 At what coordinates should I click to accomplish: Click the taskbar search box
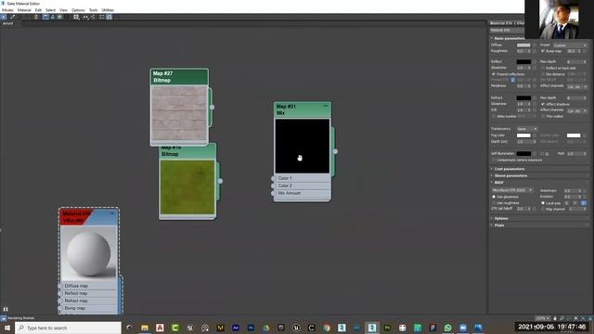[x=68, y=328]
